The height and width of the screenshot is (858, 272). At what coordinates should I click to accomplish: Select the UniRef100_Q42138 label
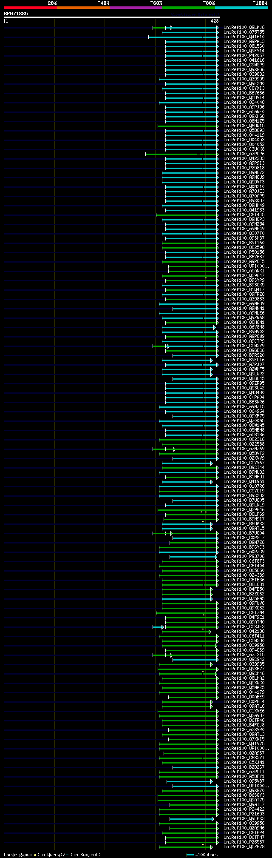pos(244,631)
